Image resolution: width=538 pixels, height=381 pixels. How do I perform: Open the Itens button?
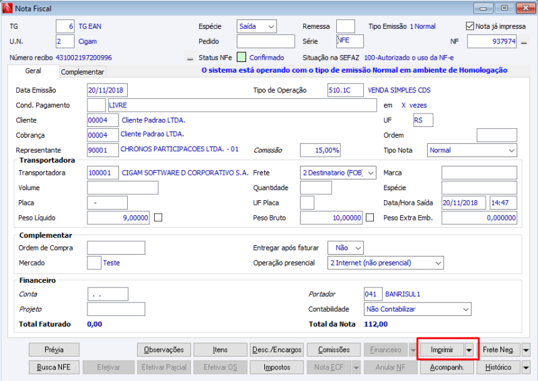[220, 350]
